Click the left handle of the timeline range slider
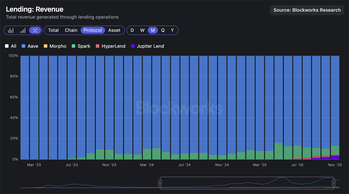This screenshot has height=194, width=349. pyautogui.click(x=160, y=183)
